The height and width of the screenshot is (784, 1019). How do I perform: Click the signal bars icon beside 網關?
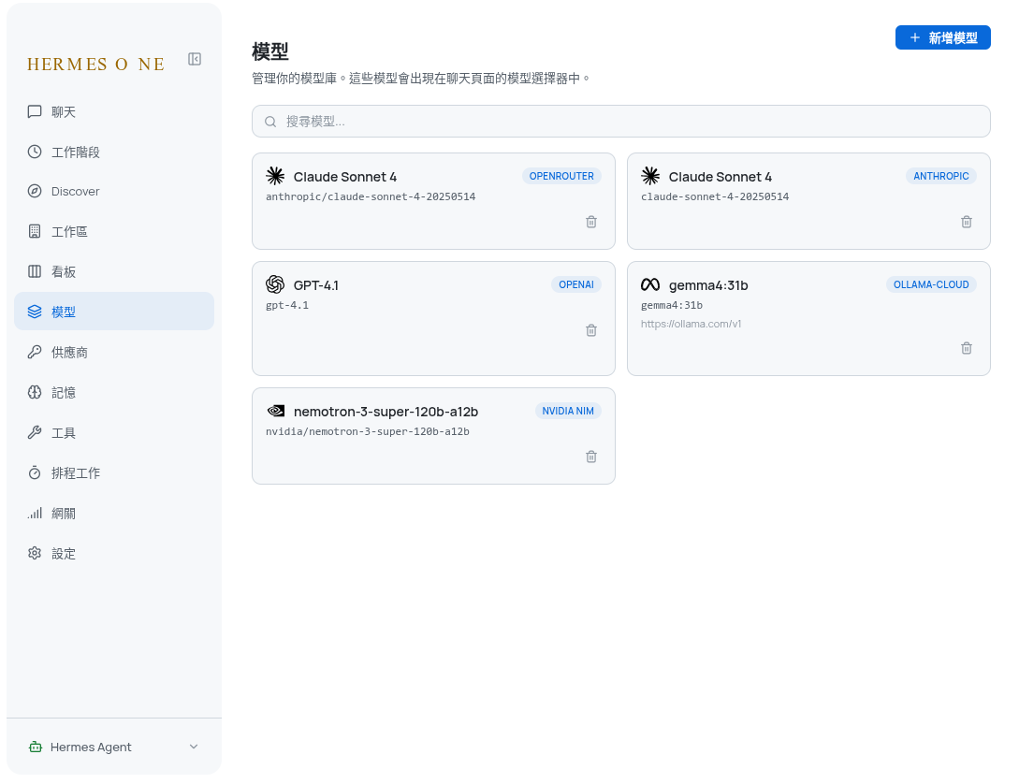35,513
